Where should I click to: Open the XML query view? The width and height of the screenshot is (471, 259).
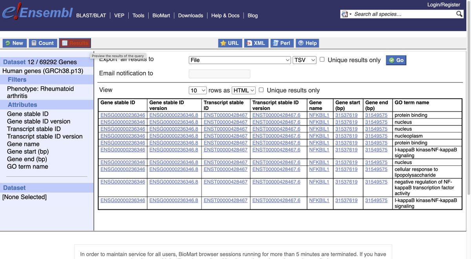tap(256, 43)
